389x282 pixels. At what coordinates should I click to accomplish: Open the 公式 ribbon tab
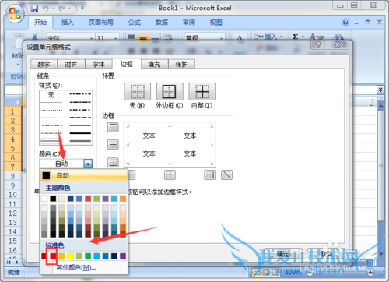tap(135, 23)
